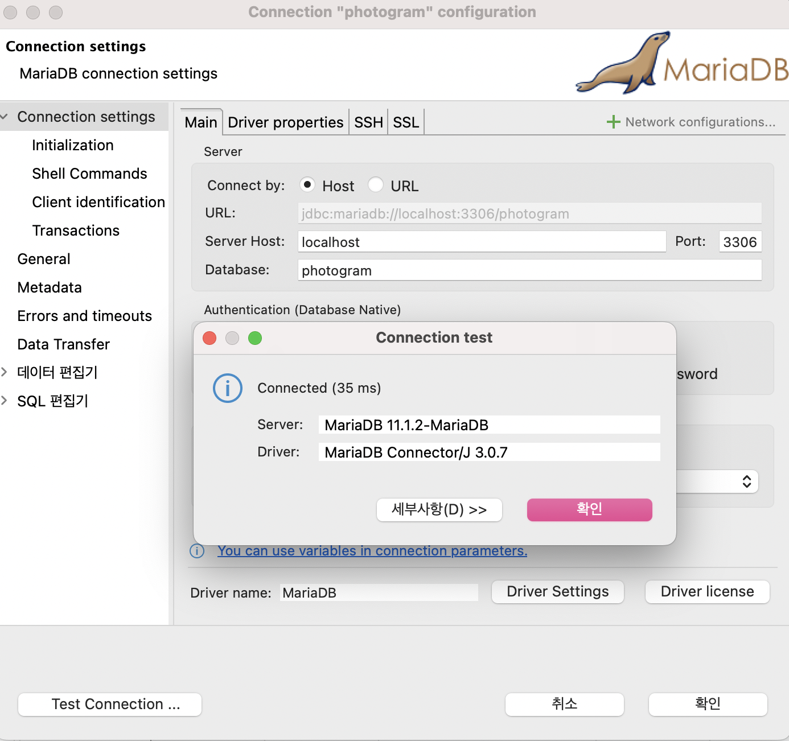Click the 세부사항(D) >> details button

pos(439,509)
